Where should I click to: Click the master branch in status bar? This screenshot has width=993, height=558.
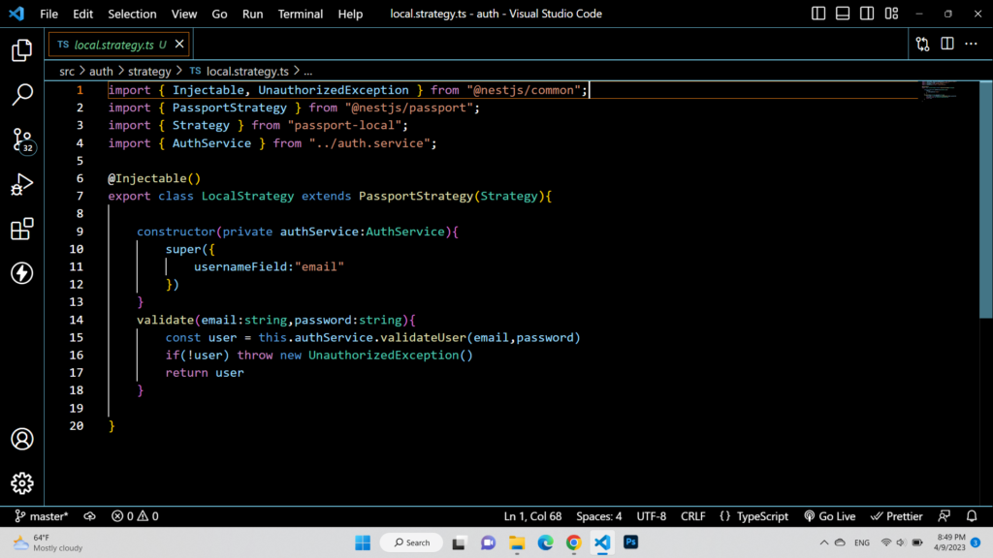(41, 516)
